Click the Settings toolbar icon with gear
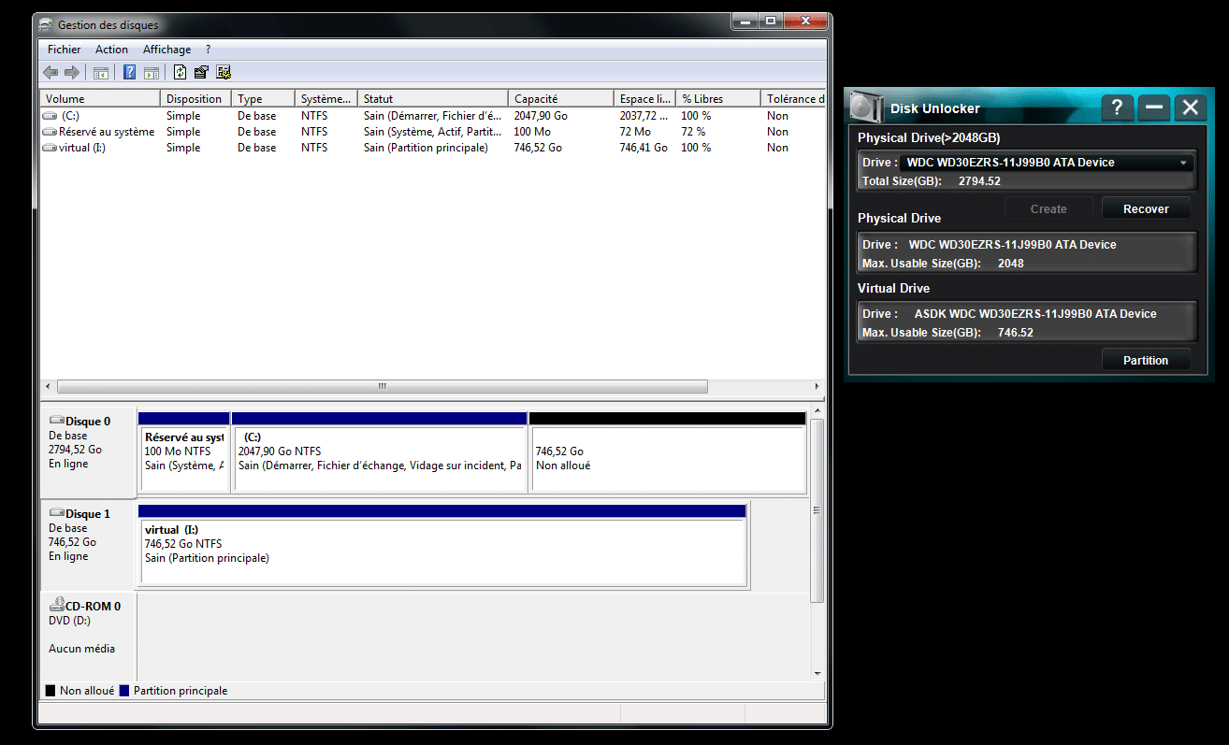 coord(223,72)
